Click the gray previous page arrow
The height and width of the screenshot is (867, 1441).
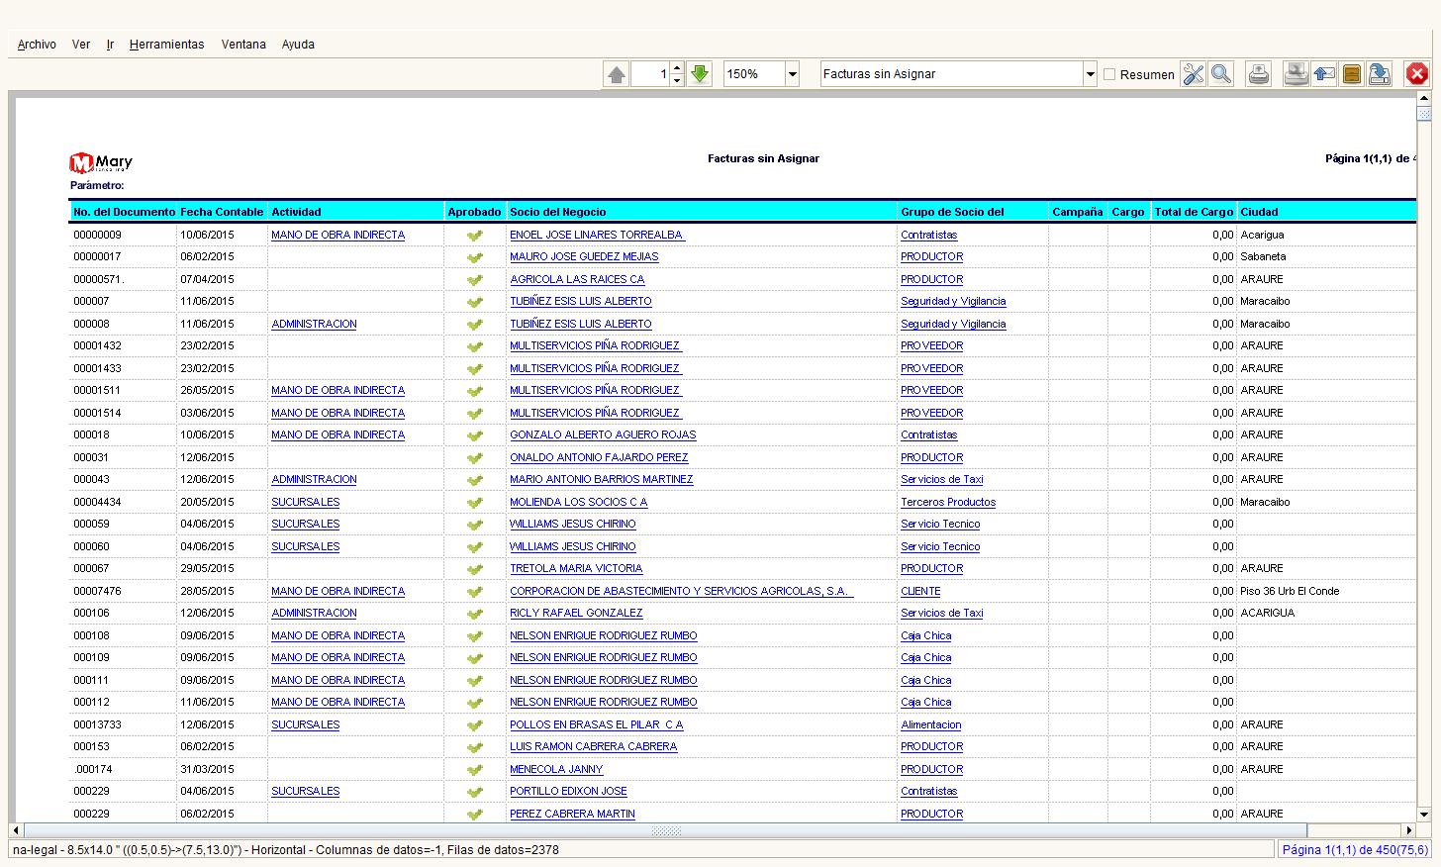tap(617, 74)
